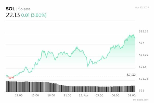Viewport: 154px width, 103px height.
Task: Click the green 0.81 (3.80%) change value
Action: click(34, 15)
